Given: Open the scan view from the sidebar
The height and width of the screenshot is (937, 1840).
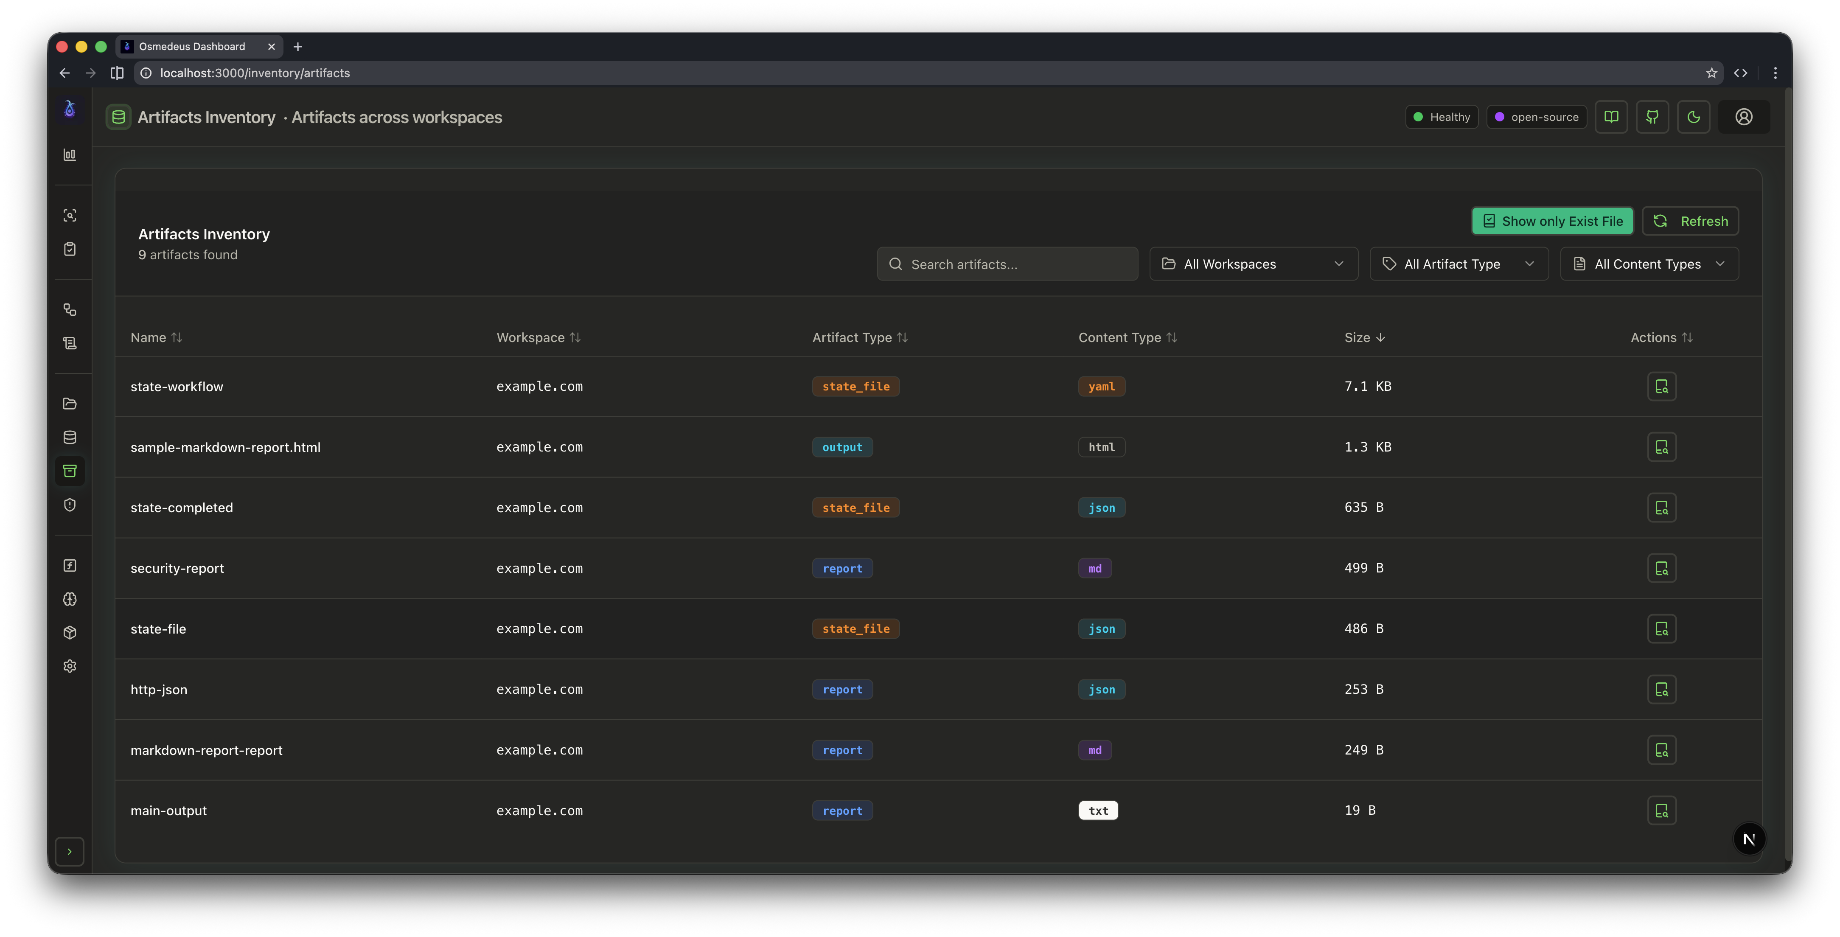Looking at the screenshot, I should coord(70,215).
